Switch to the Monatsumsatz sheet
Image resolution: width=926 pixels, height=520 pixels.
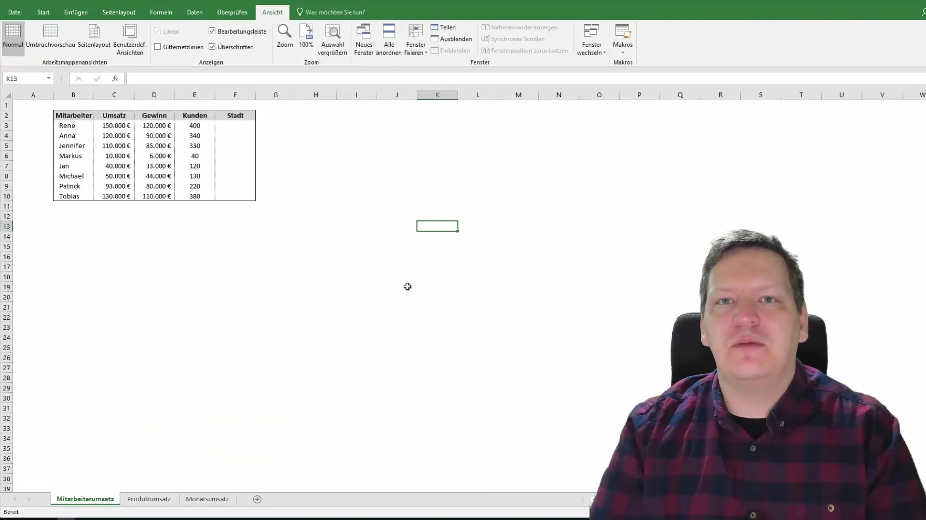[x=207, y=499]
